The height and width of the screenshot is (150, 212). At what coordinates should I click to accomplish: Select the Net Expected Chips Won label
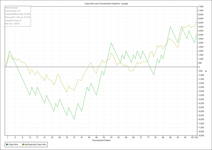coord(35,145)
